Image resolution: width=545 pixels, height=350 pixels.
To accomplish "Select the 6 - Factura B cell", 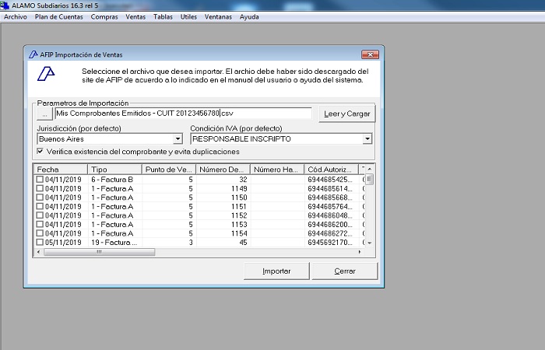I will [112, 180].
